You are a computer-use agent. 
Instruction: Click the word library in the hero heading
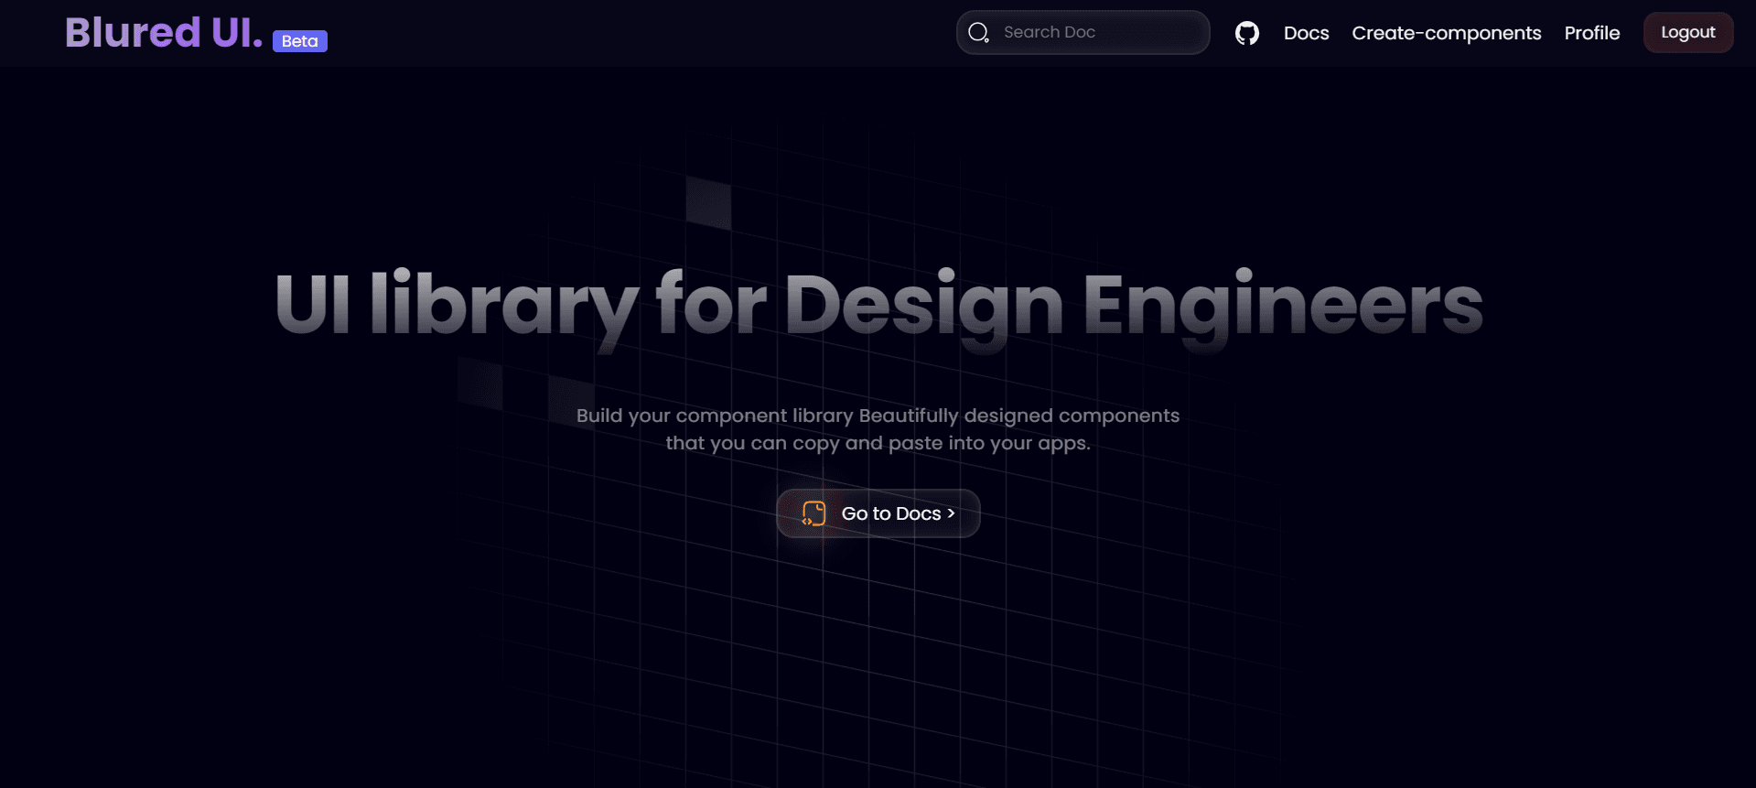coord(503,305)
